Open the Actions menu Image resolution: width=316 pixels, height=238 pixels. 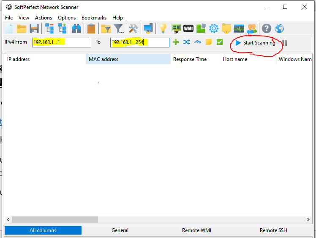click(44, 18)
